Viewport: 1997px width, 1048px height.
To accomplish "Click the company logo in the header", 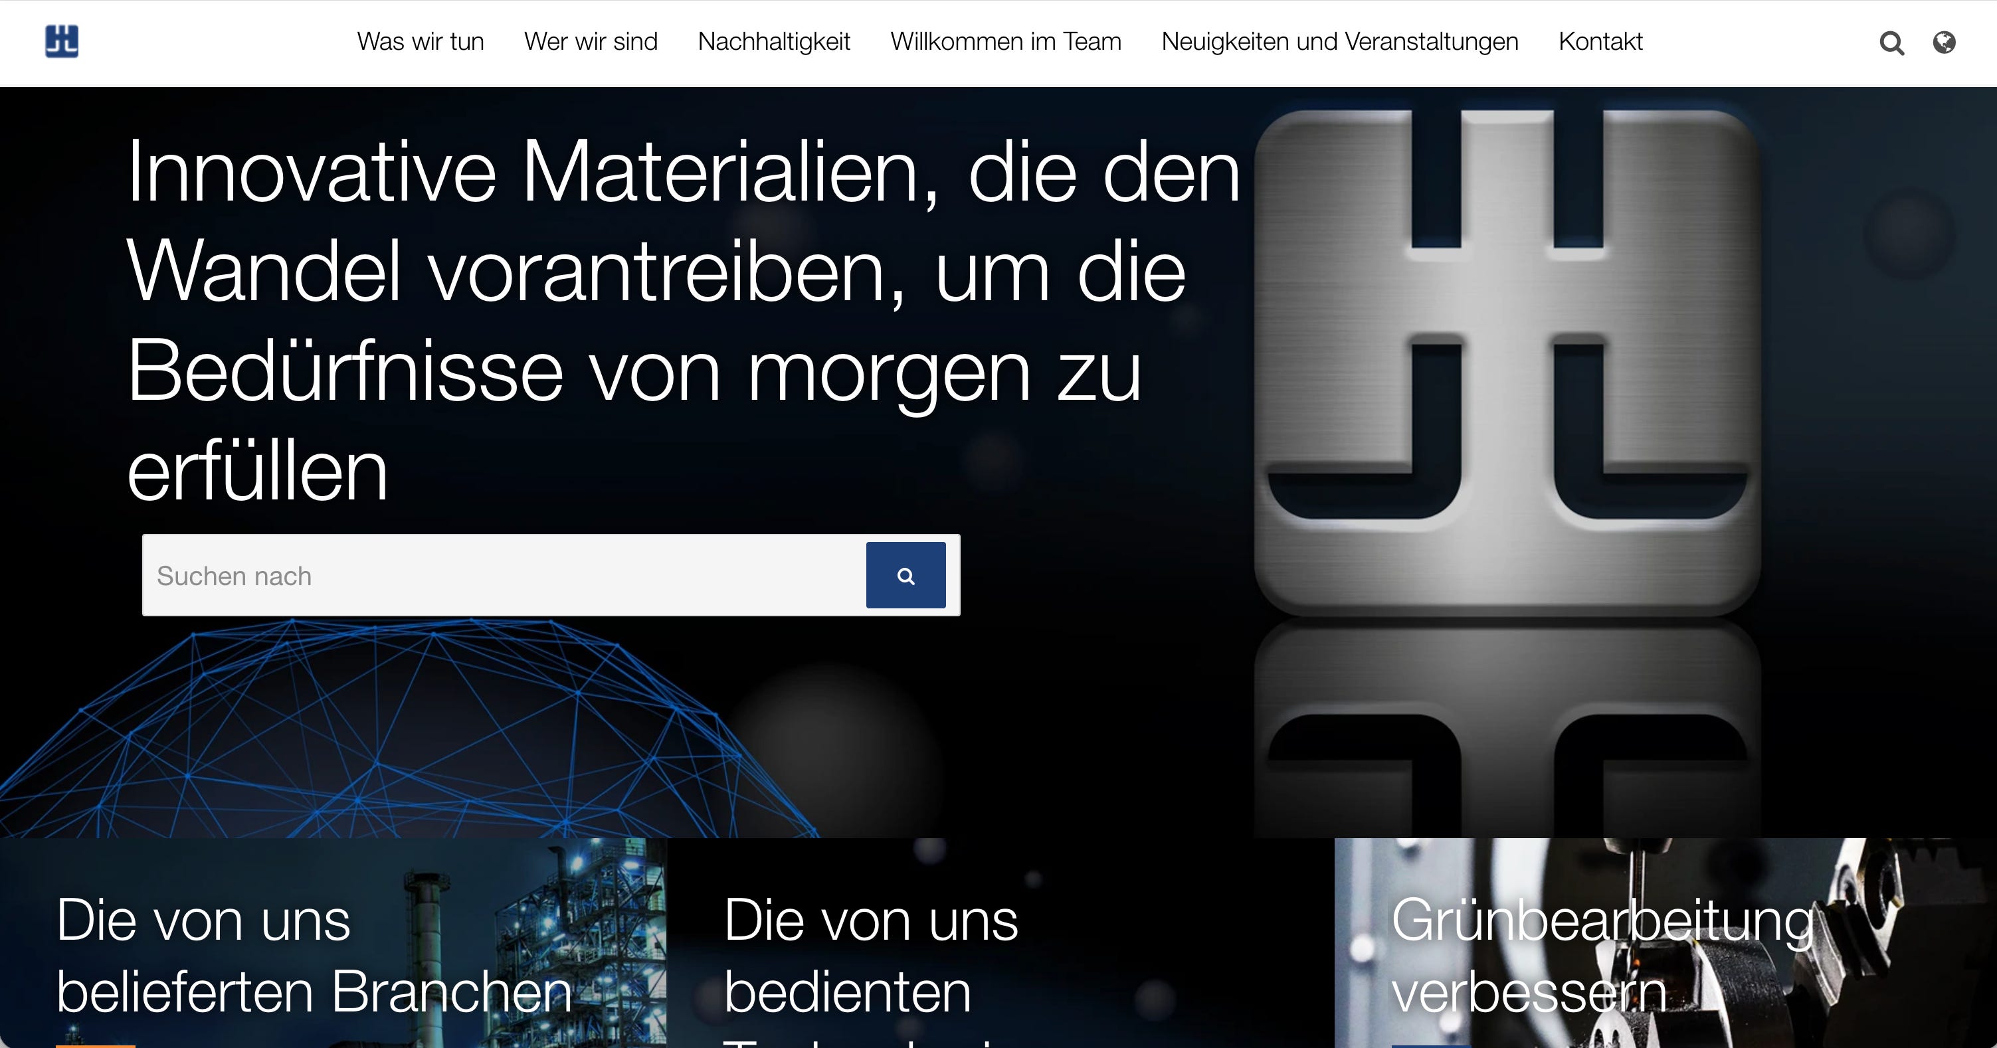I will click(61, 41).
